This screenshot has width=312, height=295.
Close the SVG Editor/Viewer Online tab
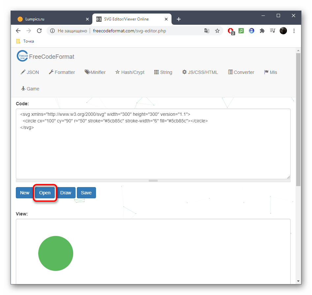point(166,19)
